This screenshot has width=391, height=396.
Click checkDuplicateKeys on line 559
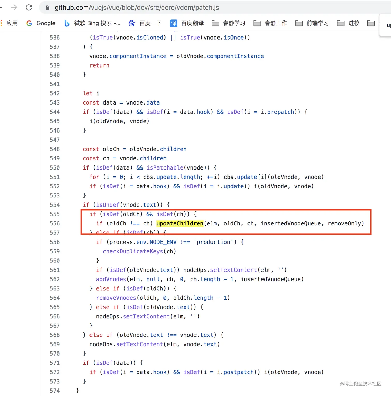pyautogui.click(x=133, y=251)
